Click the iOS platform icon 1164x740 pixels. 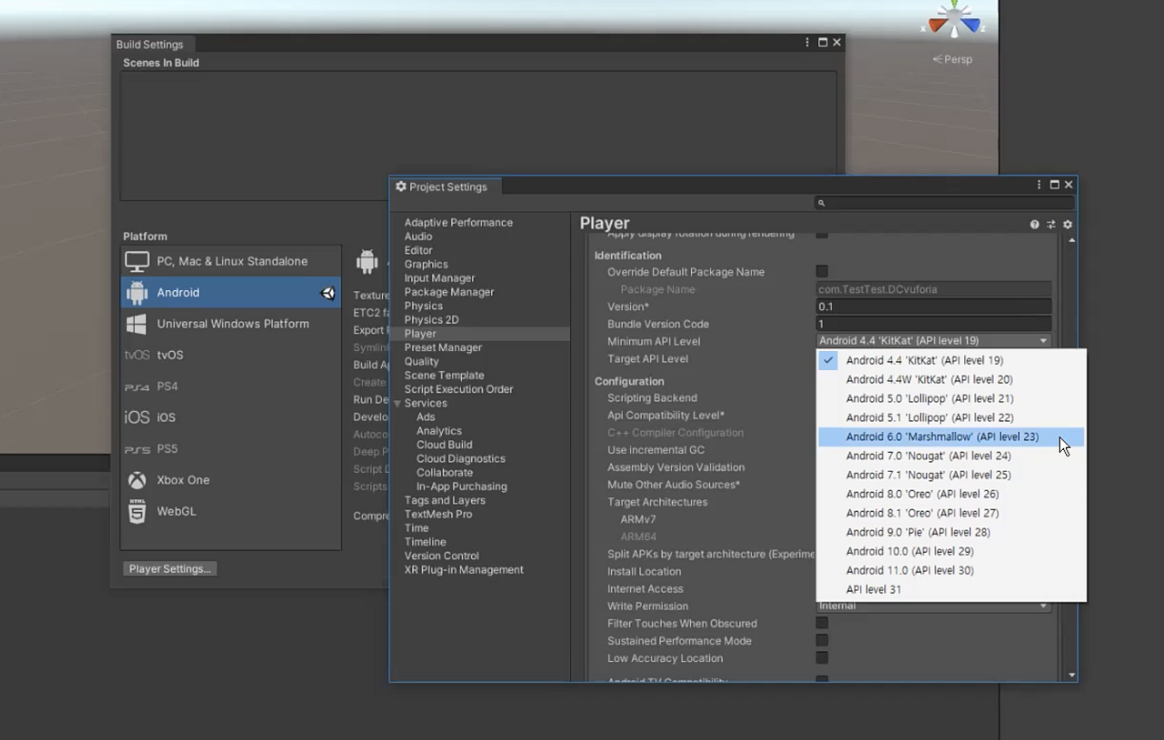(x=137, y=417)
